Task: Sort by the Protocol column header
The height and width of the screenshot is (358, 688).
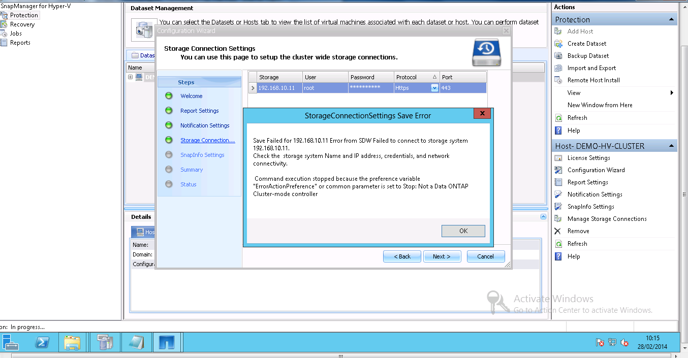Action: click(417, 77)
